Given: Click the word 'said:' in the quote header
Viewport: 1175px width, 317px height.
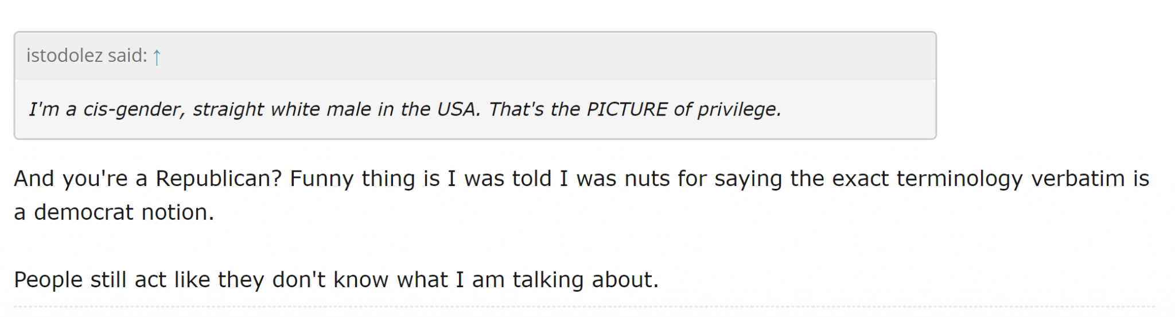Looking at the screenshot, I should 127,56.
